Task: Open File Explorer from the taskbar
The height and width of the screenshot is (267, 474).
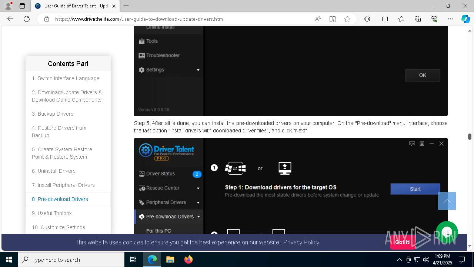Action: (x=170, y=260)
